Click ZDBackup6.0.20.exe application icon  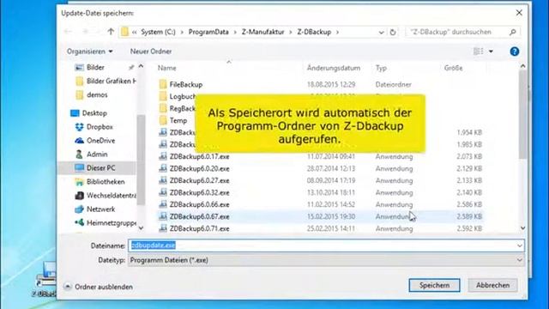tap(163, 168)
